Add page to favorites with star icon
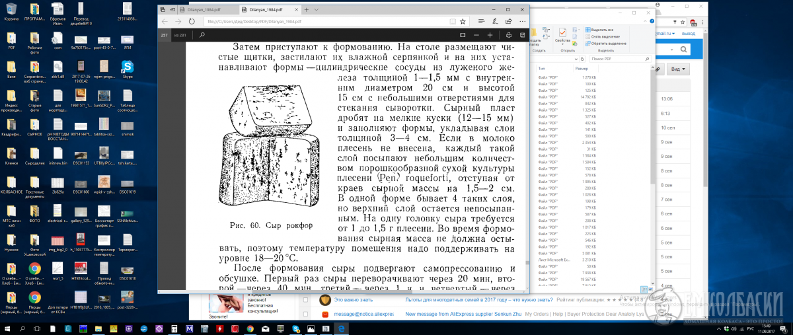The image size is (793, 335). (x=463, y=21)
